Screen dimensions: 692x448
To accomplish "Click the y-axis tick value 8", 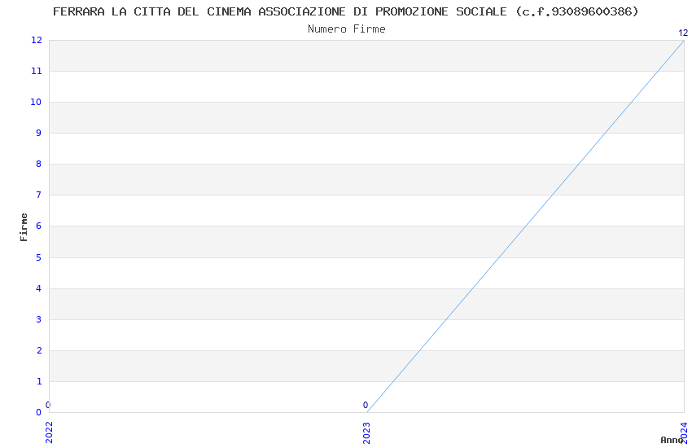I will point(39,164).
